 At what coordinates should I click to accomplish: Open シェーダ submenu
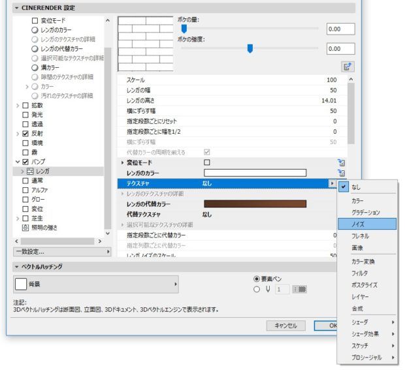(x=366, y=322)
